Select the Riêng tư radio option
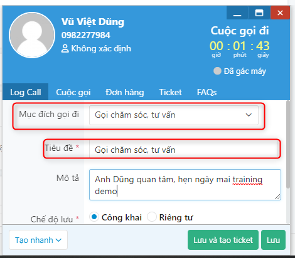 (152, 217)
